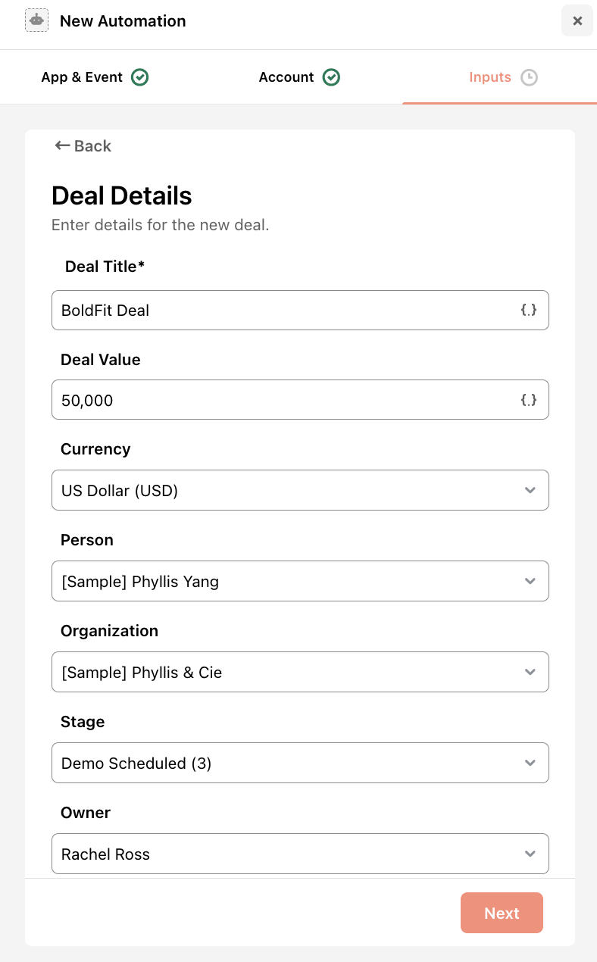Insert variable in Deal Title field
Image resolution: width=597 pixels, height=962 pixels.
tap(529, 310)
